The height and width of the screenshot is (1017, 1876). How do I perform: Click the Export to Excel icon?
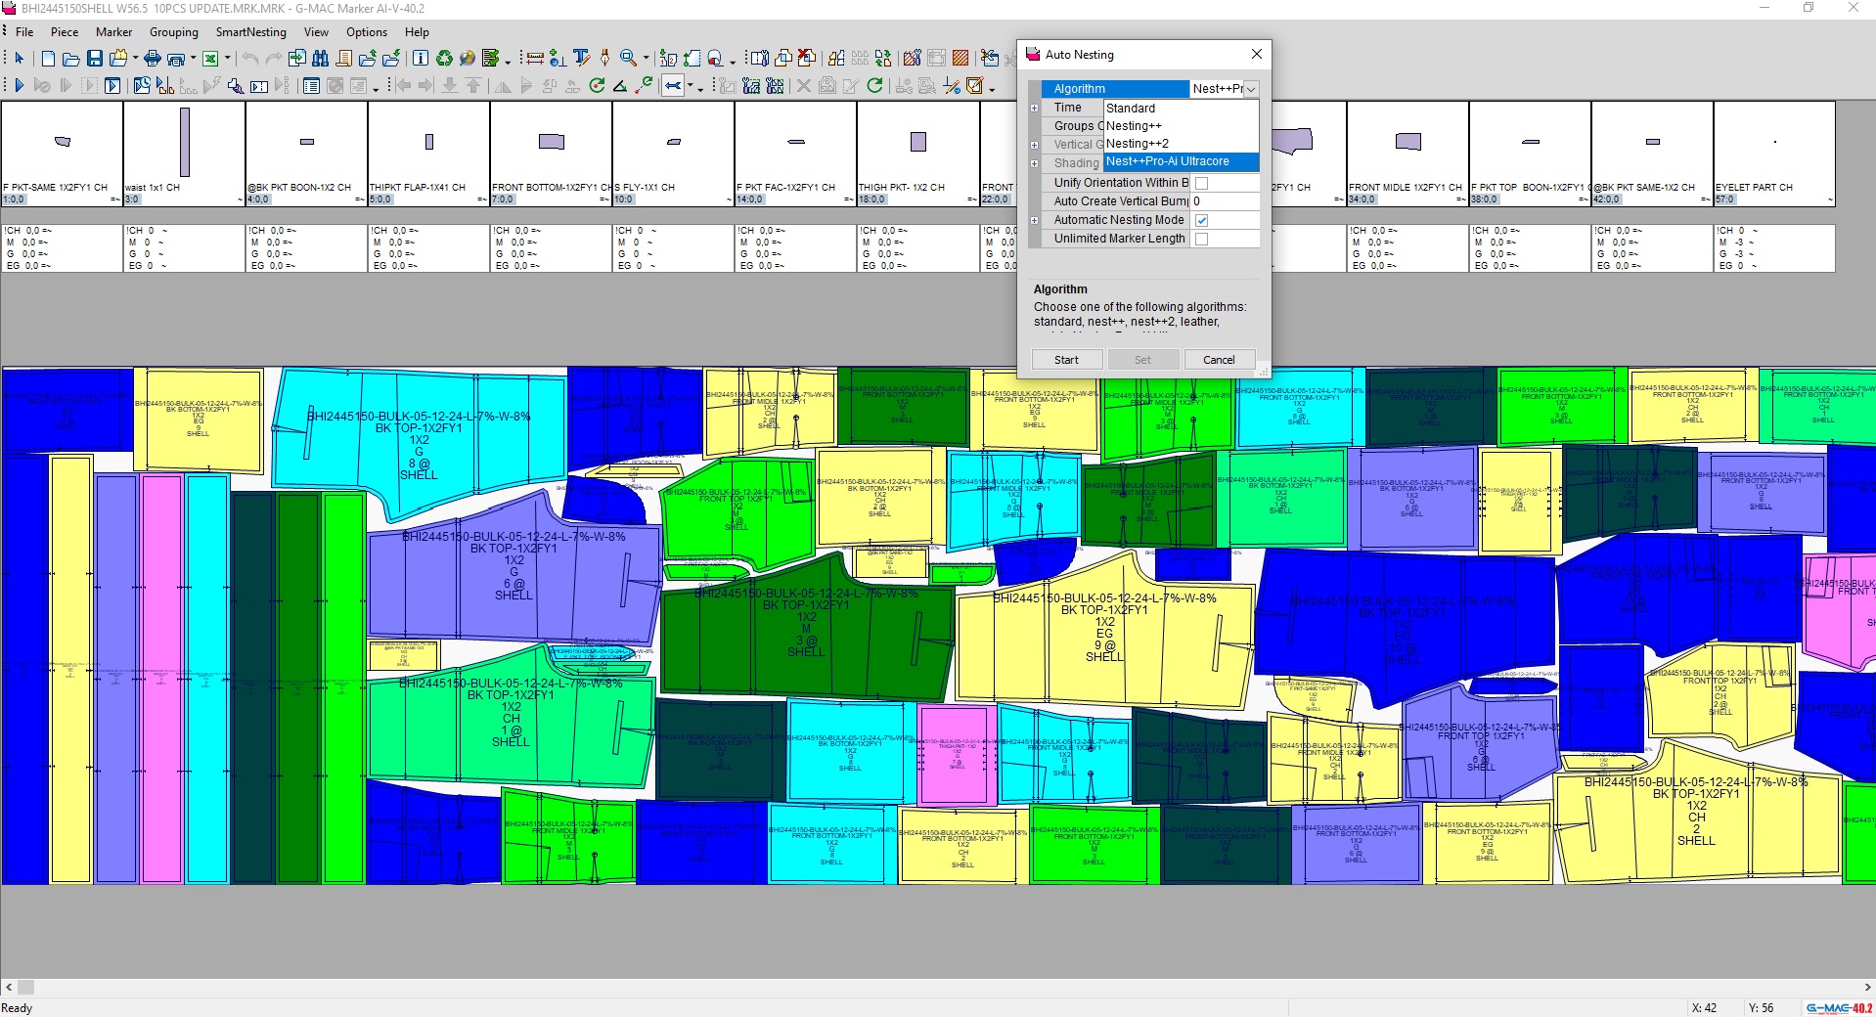tap(209, 59)
